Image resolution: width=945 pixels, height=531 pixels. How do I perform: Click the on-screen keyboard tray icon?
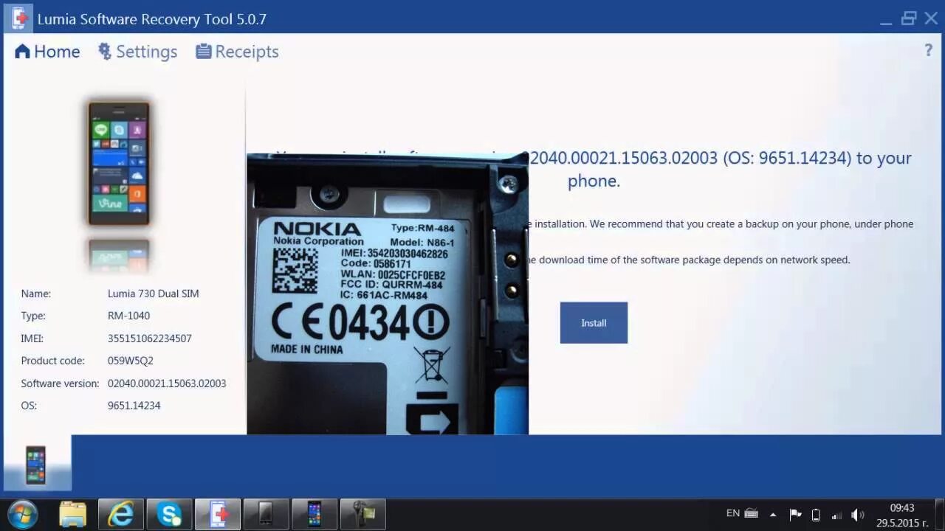point(751,514)
